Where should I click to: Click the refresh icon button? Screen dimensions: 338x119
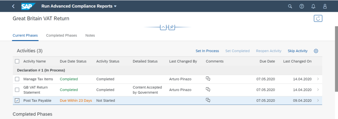[x=318, y=18]
